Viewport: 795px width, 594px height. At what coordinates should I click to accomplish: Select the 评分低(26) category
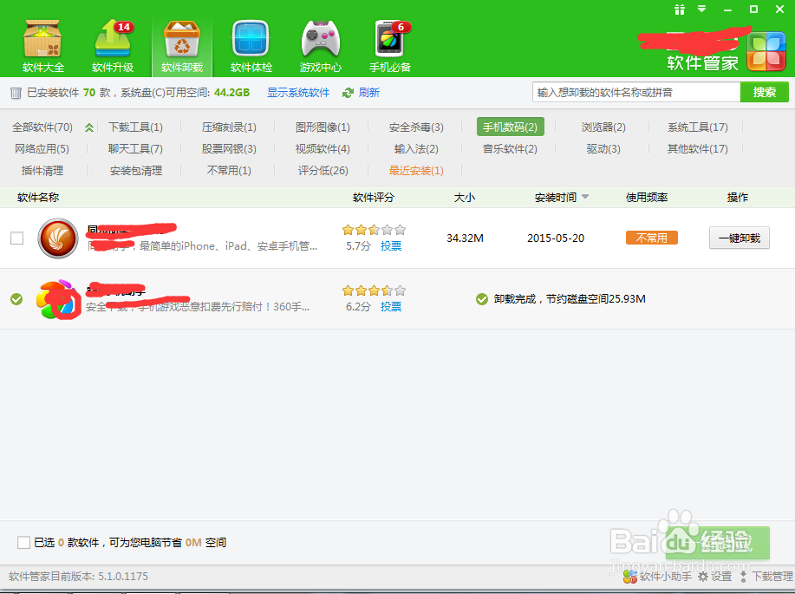[323, 171]
